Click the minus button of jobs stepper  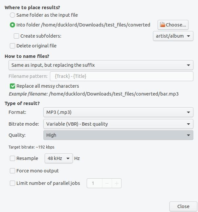point(107,183)
